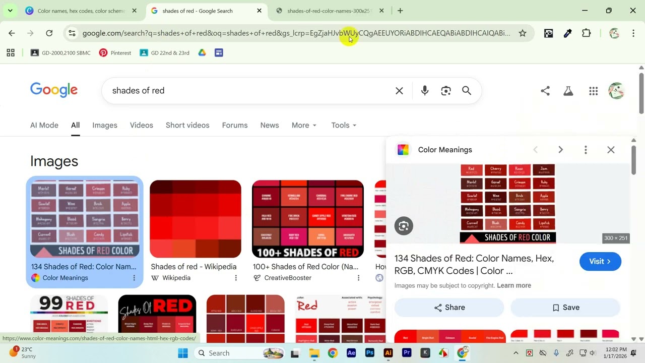Open the calendar bookmark icon
This screenshot has height=363, width=645.
(219, 52)
